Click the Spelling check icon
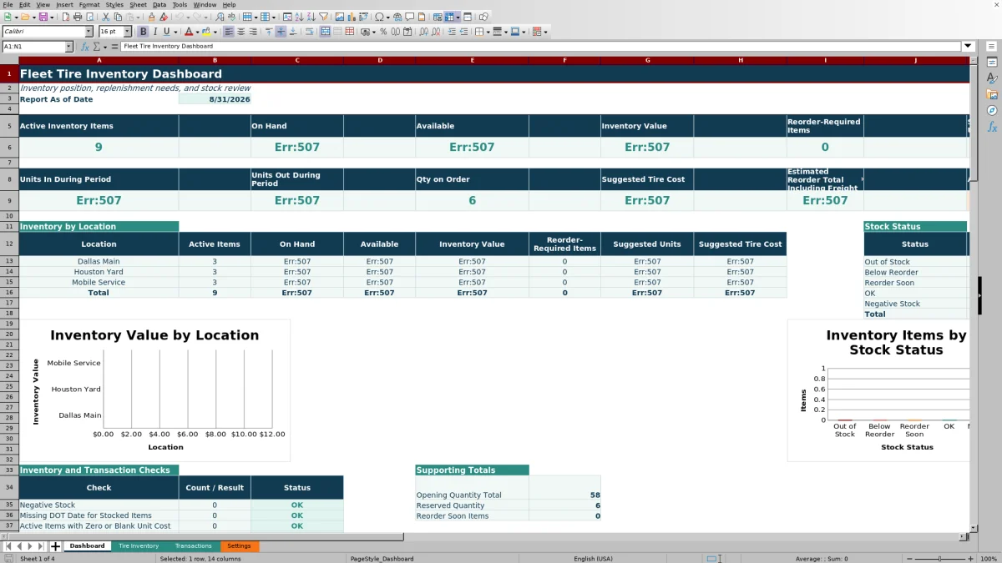 coord(231,17)
